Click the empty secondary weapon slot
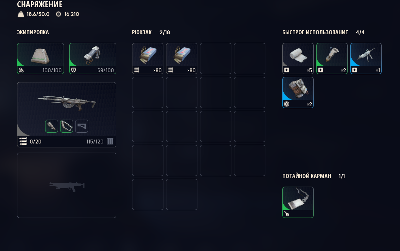The height and width of the screenshot is (251, 400). [67, 185]
